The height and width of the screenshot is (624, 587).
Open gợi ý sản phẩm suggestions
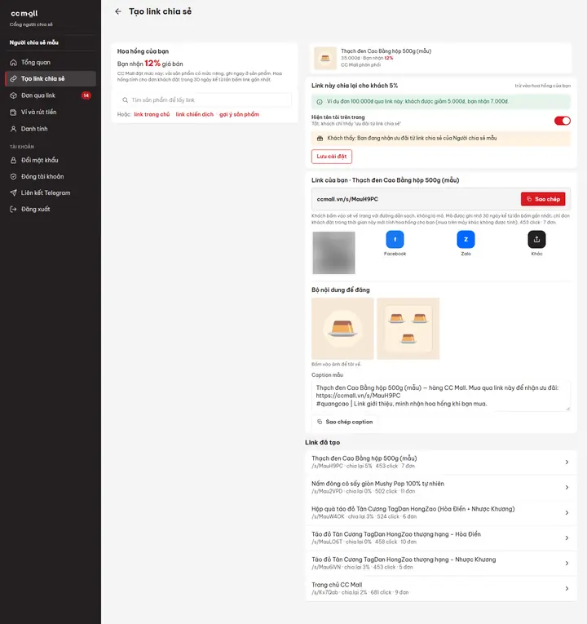click(239, 115)
